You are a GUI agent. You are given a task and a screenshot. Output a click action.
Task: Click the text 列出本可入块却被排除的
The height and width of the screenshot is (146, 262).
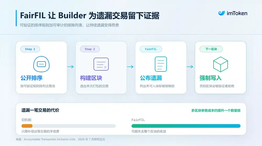coord(157,86)
